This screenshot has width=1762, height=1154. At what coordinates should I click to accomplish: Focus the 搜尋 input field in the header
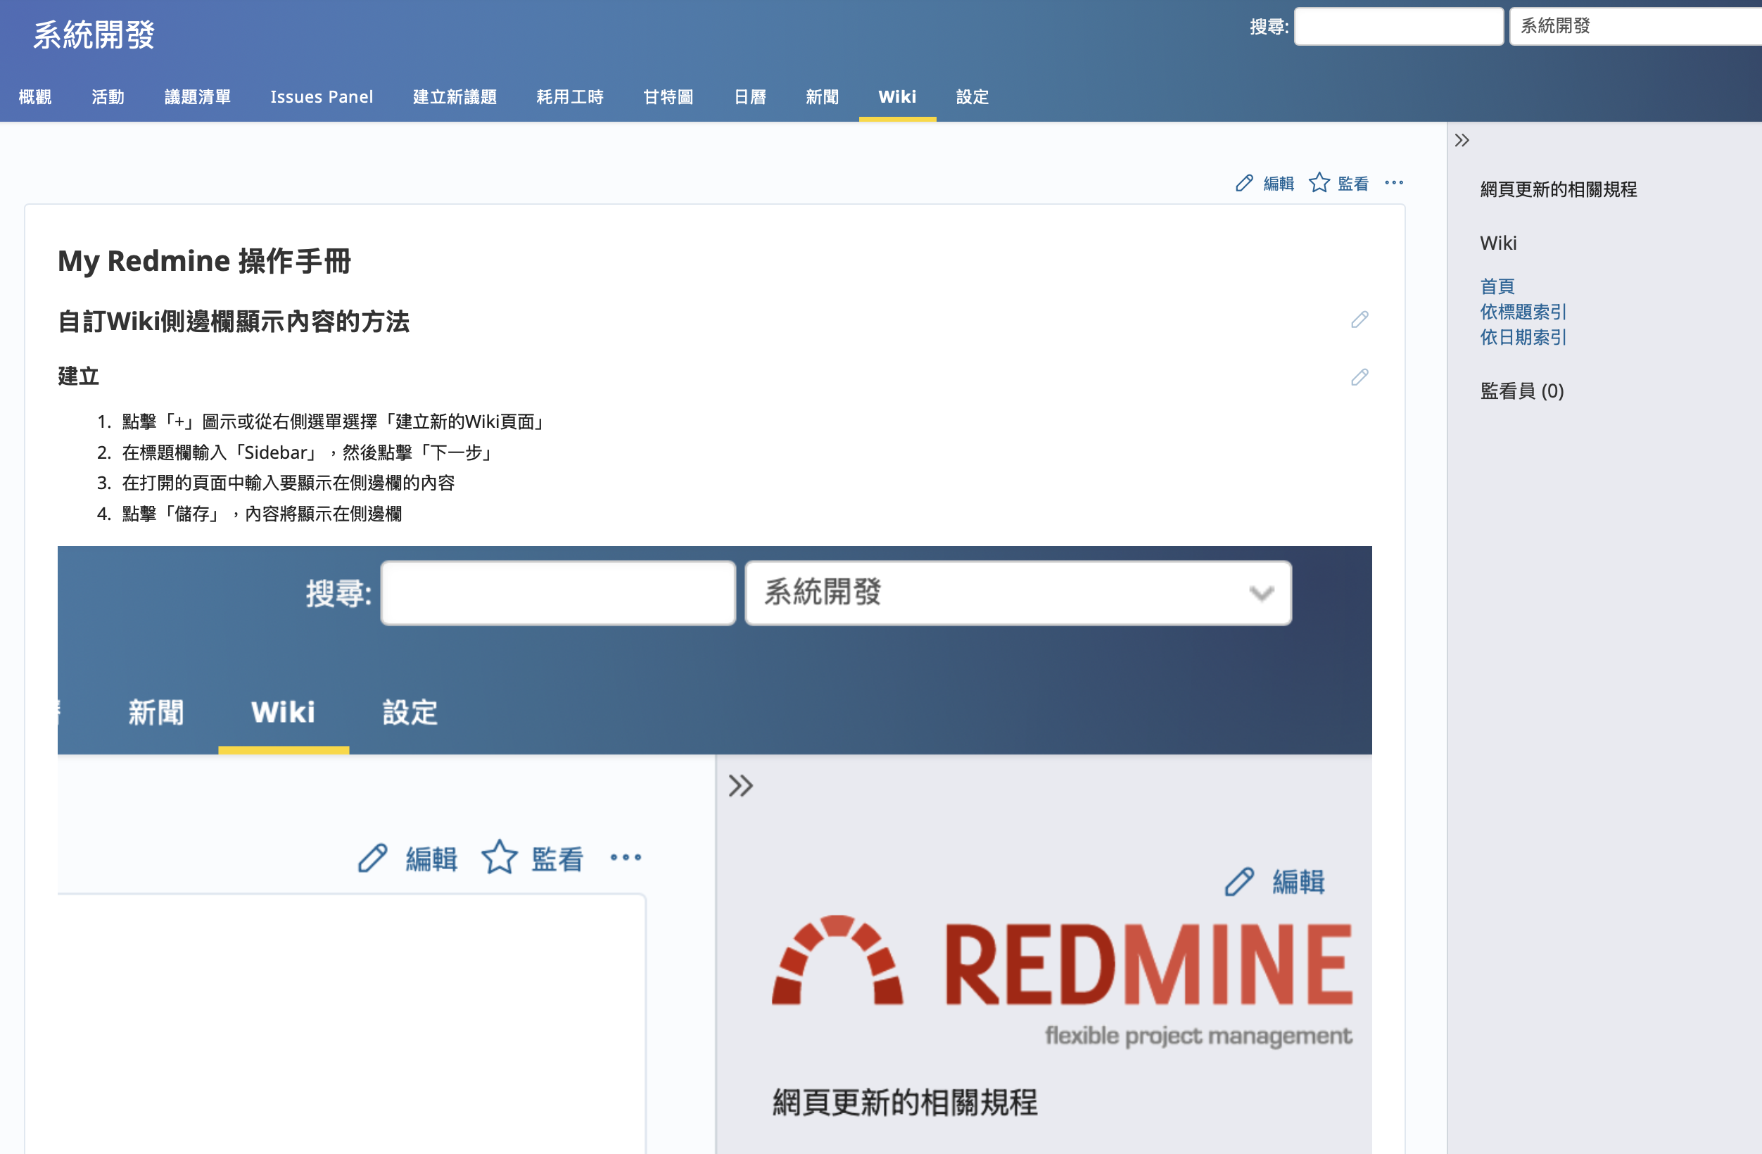tap(1397, 27)
